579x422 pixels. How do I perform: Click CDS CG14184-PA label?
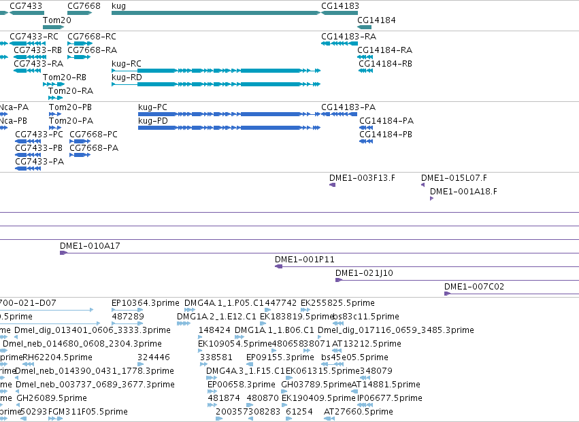tap(386, 121)
